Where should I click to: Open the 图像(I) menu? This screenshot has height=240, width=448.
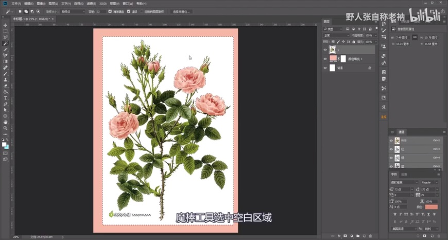click(x=41, y=4)
